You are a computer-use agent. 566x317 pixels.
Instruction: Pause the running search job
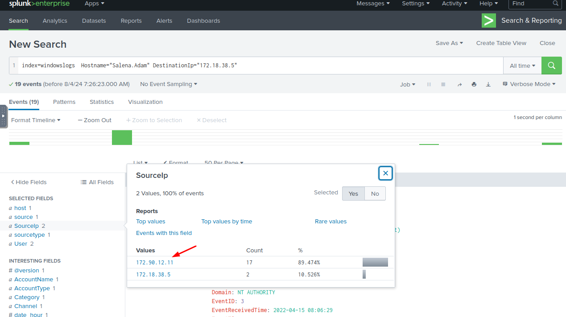click(429, 84)
